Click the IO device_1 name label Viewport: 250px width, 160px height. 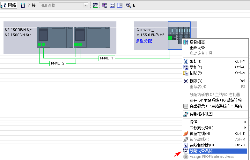(x=145, y=30)
